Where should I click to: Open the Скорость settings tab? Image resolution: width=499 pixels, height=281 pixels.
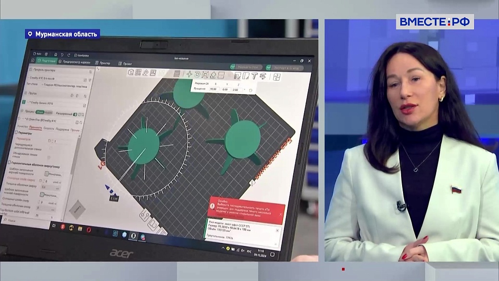[x=49, y=129]
